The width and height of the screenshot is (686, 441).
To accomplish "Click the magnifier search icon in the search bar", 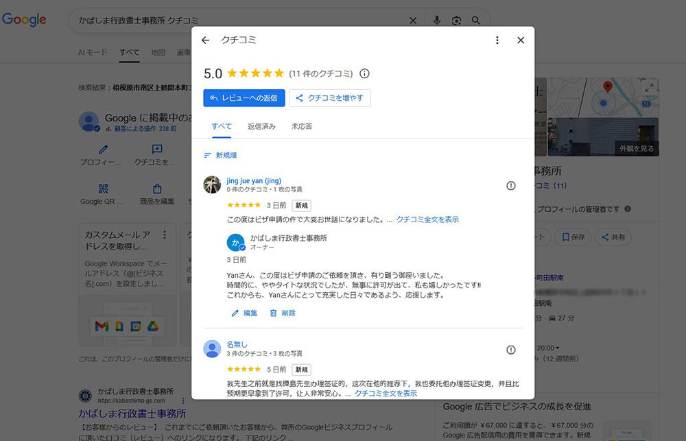I will [x=476, y=21].
